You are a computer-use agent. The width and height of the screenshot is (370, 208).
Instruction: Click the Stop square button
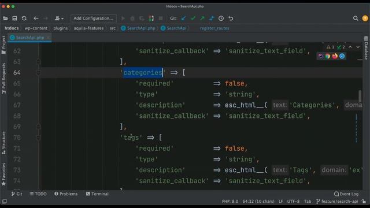161,18
